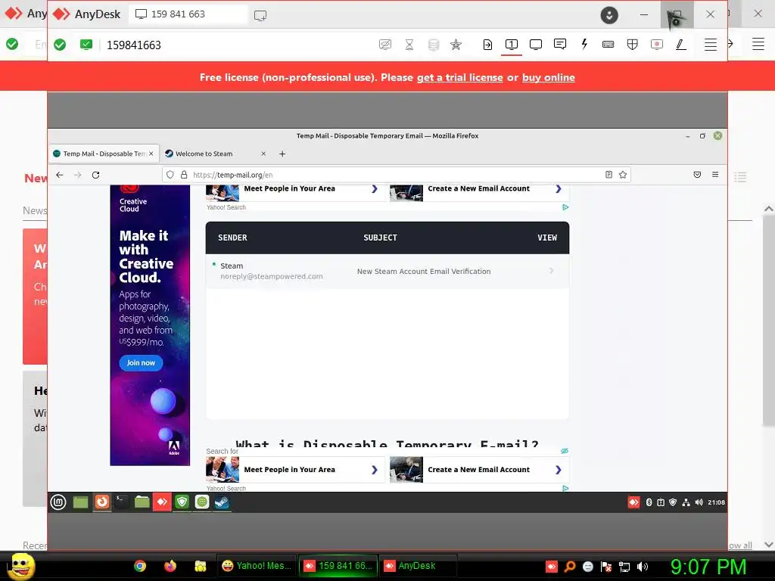
Task: Bookmark the temp-mail page with the star
Action: pos(623,175)
